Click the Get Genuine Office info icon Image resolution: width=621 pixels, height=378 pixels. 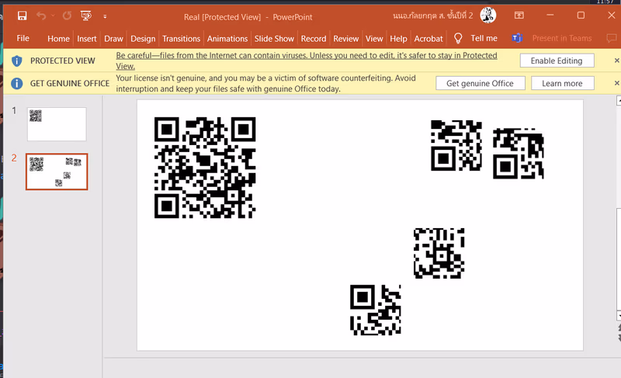pyautogui.click(x=16, y=83)
